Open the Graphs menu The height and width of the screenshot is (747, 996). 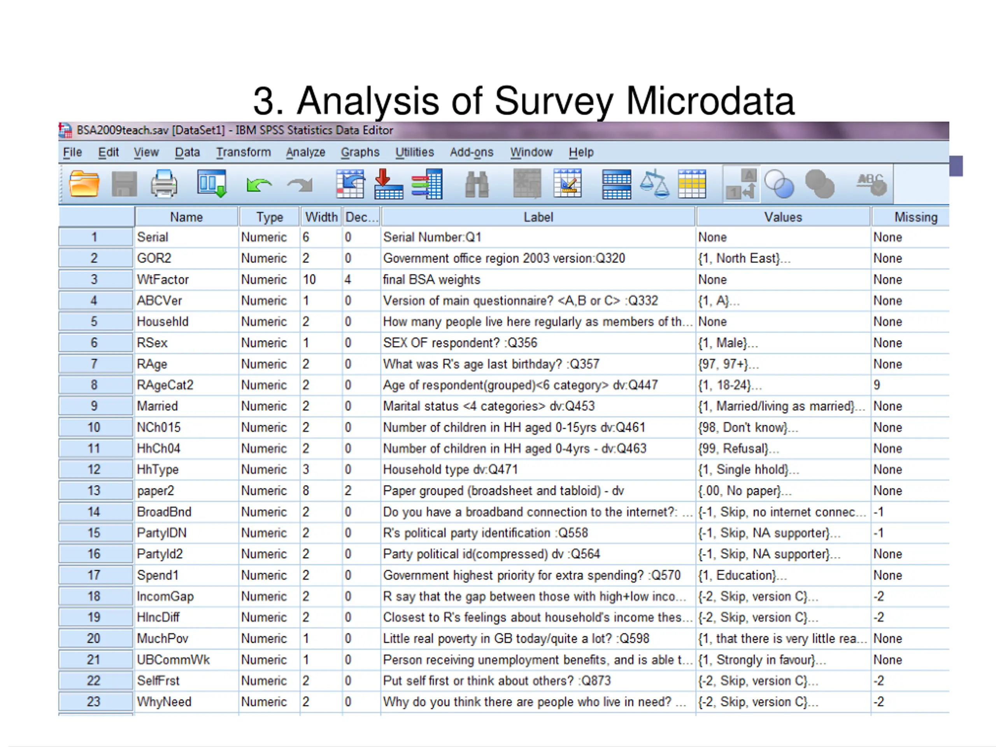[360, 152]
